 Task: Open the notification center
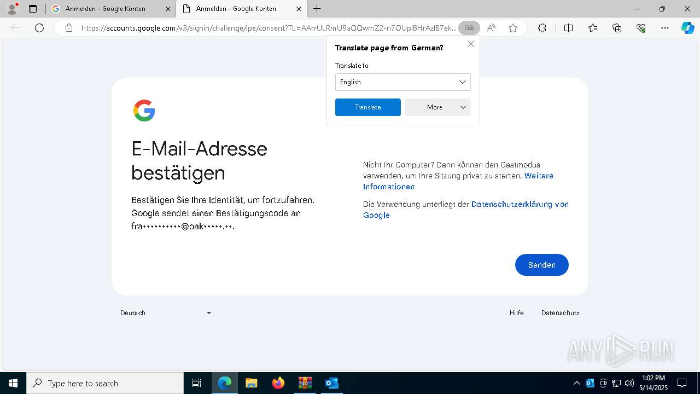682,383
